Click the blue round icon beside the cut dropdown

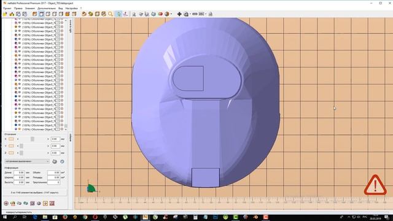click(62, 161)
